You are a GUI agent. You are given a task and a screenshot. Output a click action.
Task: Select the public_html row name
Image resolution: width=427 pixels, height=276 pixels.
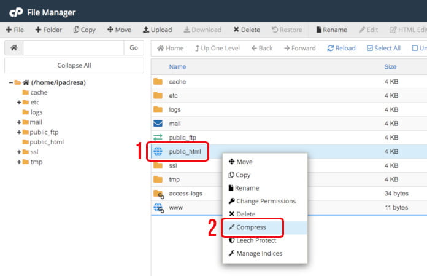[x=185, y=151]
